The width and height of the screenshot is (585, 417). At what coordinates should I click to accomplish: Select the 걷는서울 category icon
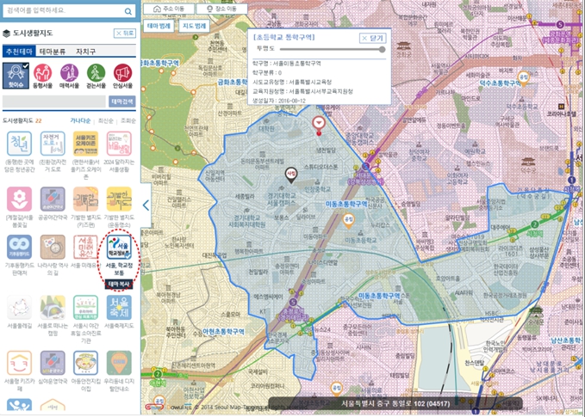click(96, 76)
